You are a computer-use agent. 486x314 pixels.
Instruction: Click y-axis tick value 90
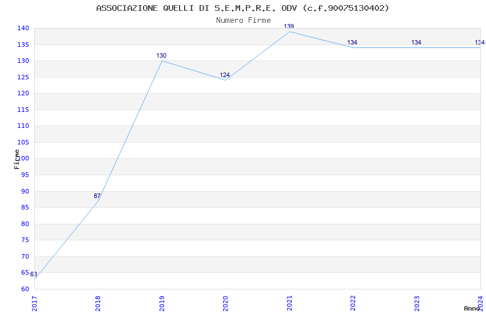tap(25, 191)
